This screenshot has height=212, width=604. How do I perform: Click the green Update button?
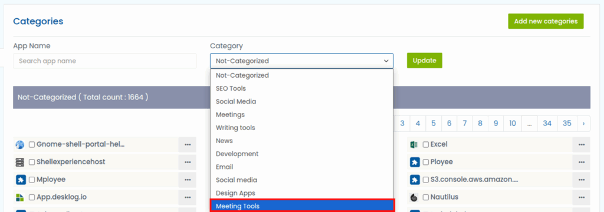pos(425,61)
